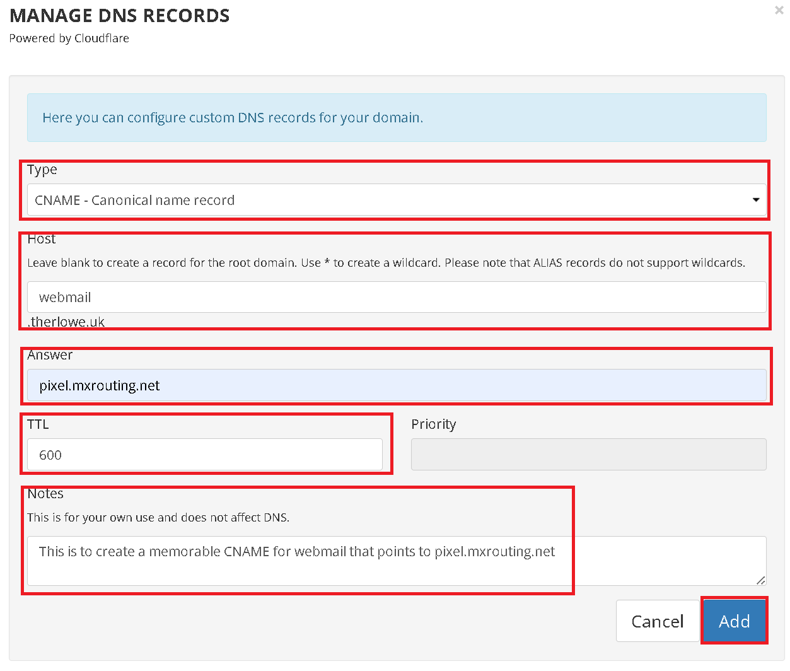This screenshot has width=790, height=671.
Task: Add the CNAME record
Action: point(735,621)
